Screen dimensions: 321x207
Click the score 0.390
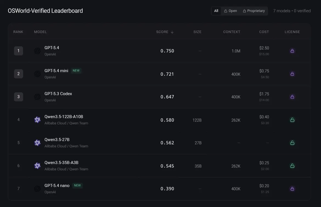click(x=167, y=189)
